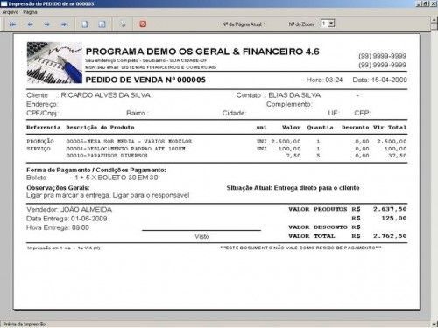Click the Nº da Página Atual label
This screenshot has height=328, width=438.
244,24
